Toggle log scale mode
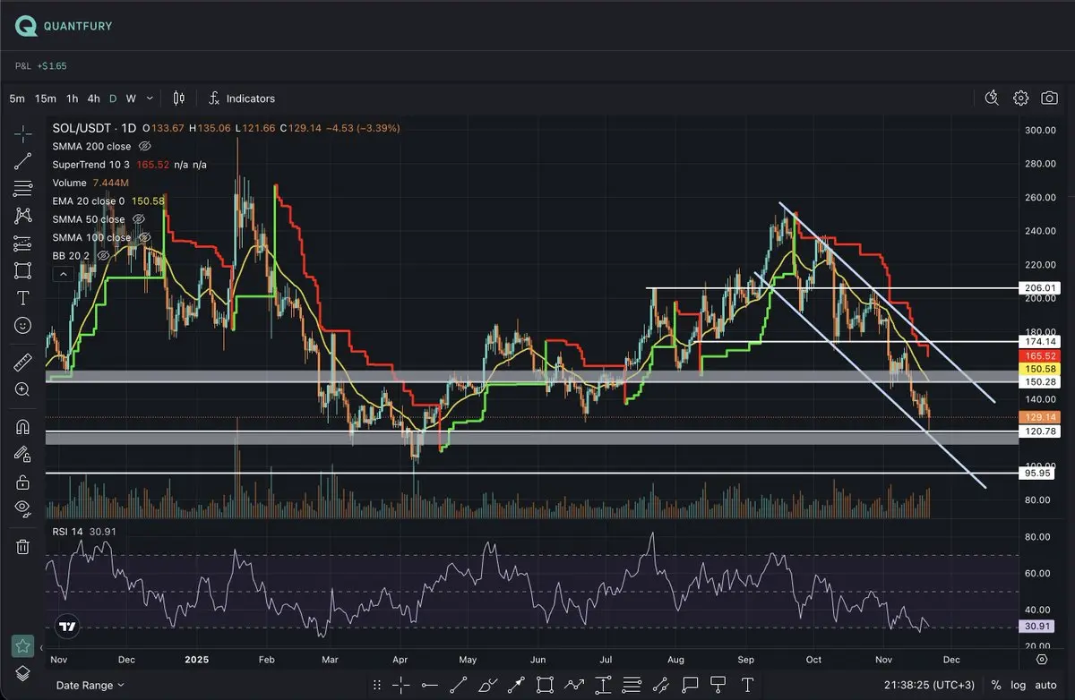The image size is (1075, 700). tap(1019, 686)
